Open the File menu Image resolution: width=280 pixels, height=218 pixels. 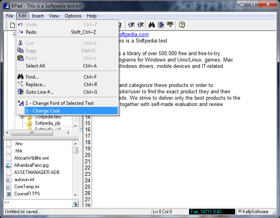point(10,16)
